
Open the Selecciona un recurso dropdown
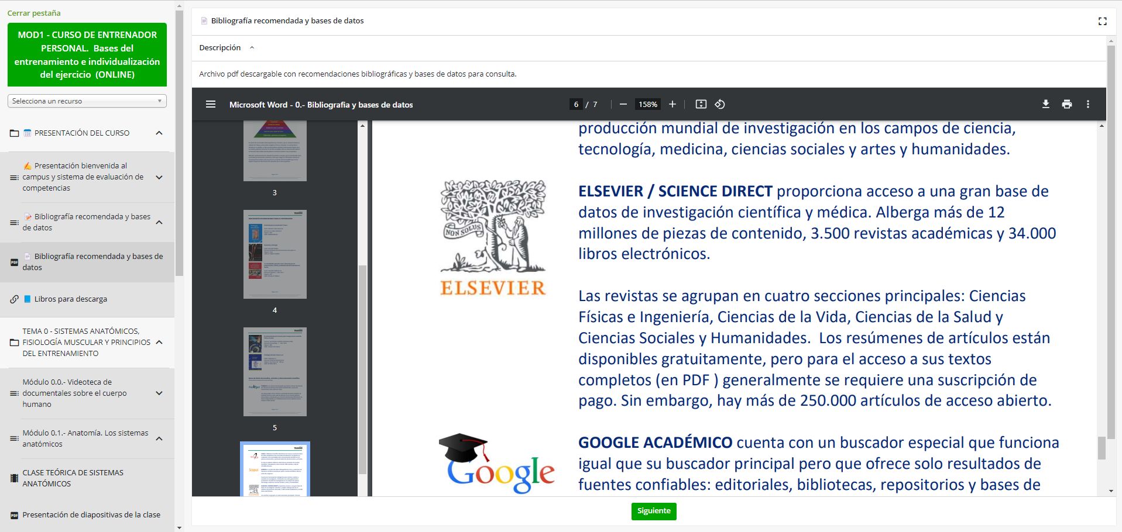pyautogui.click(x=87, y=101)
